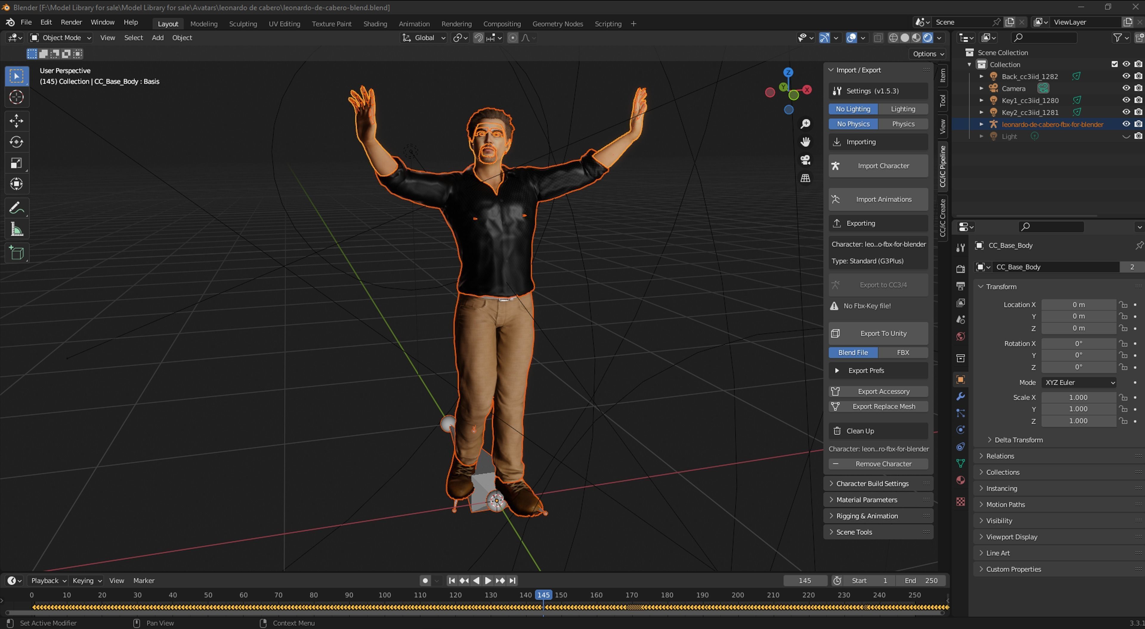Select the FBX export option
The height and width of the screenshot is (629, 1145).
(x=903, y=352)
